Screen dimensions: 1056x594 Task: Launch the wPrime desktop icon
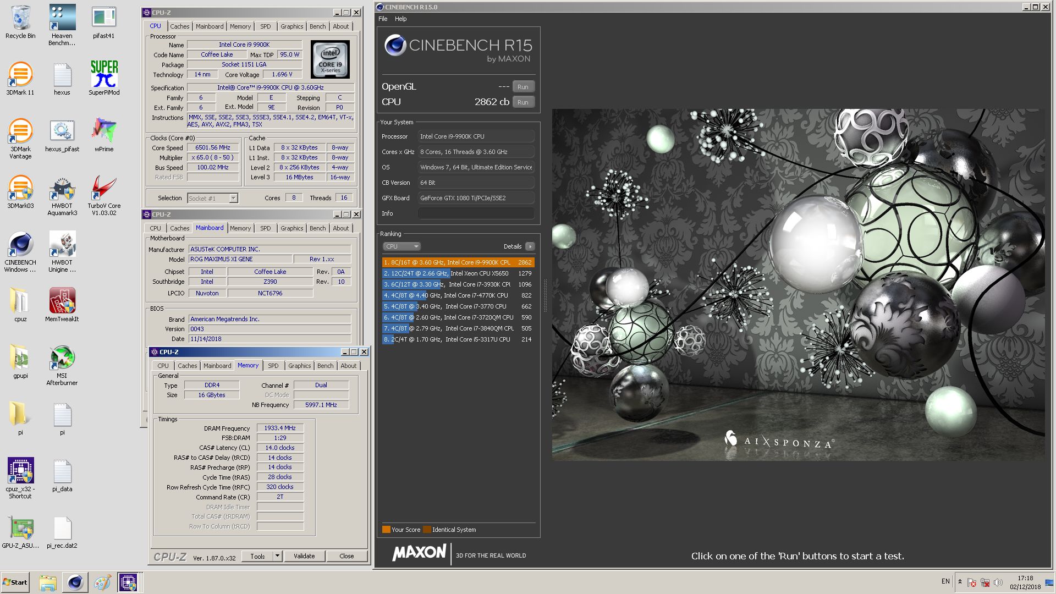pyautogui.click(x=104, y=135)
